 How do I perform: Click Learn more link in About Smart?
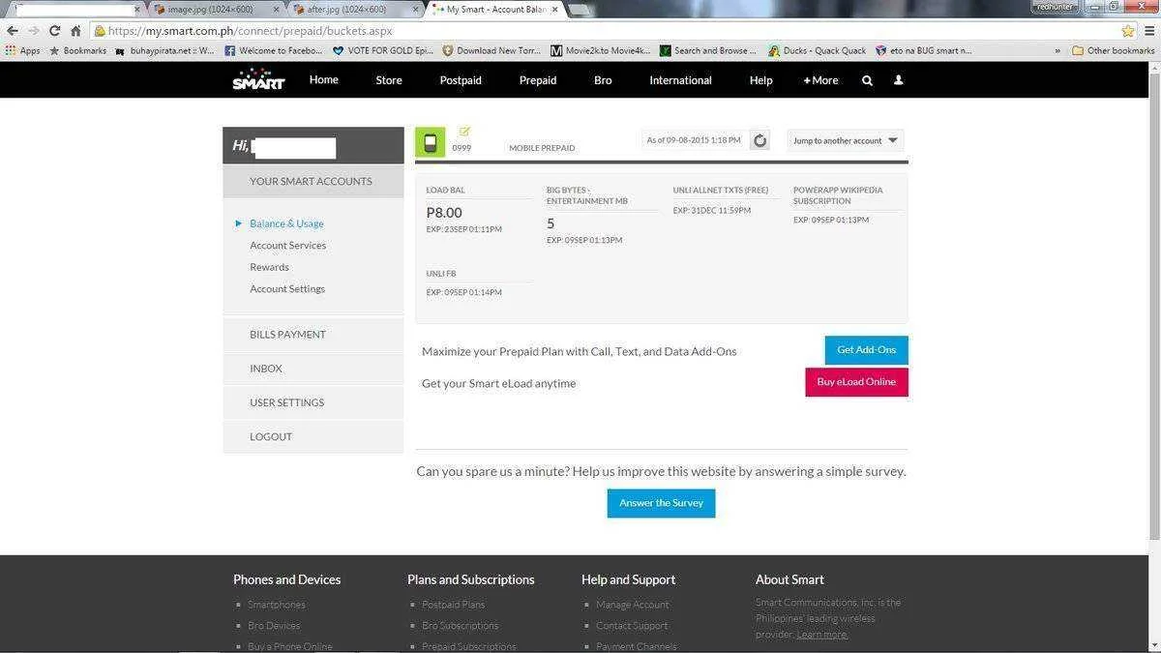(x=822, y=635)
